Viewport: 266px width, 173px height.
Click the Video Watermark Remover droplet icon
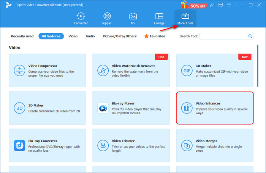(103, 70)
